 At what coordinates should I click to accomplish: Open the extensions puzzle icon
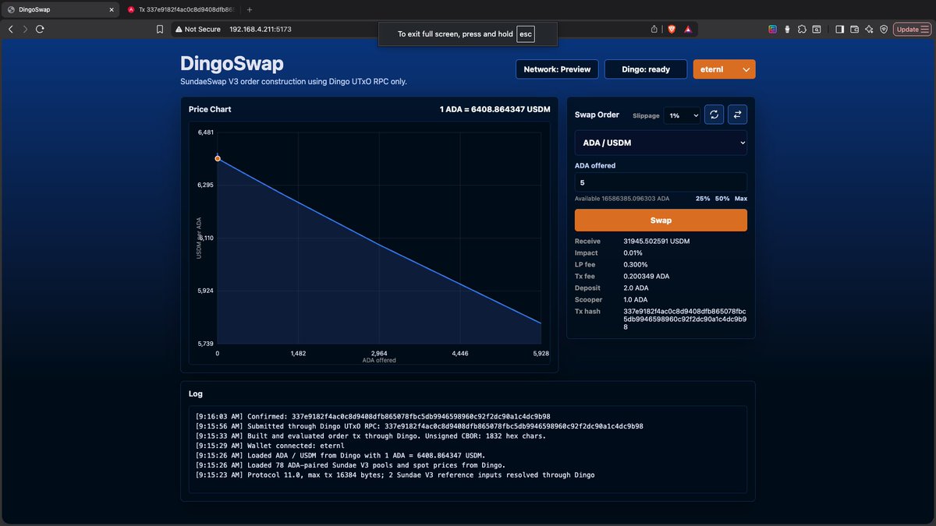click(802, 29)
